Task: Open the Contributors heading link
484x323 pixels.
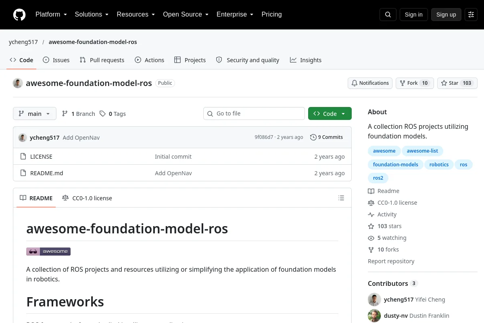Action: tap(392, 283)
